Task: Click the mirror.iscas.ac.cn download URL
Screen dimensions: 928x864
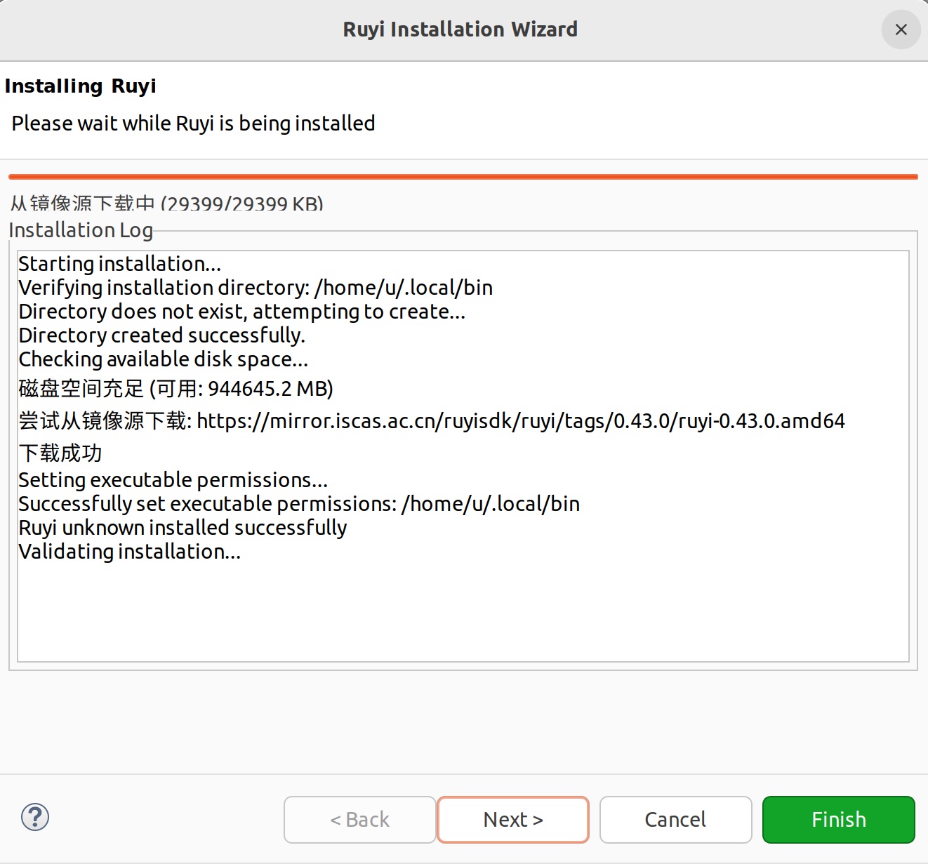Action: pos(522,420)
